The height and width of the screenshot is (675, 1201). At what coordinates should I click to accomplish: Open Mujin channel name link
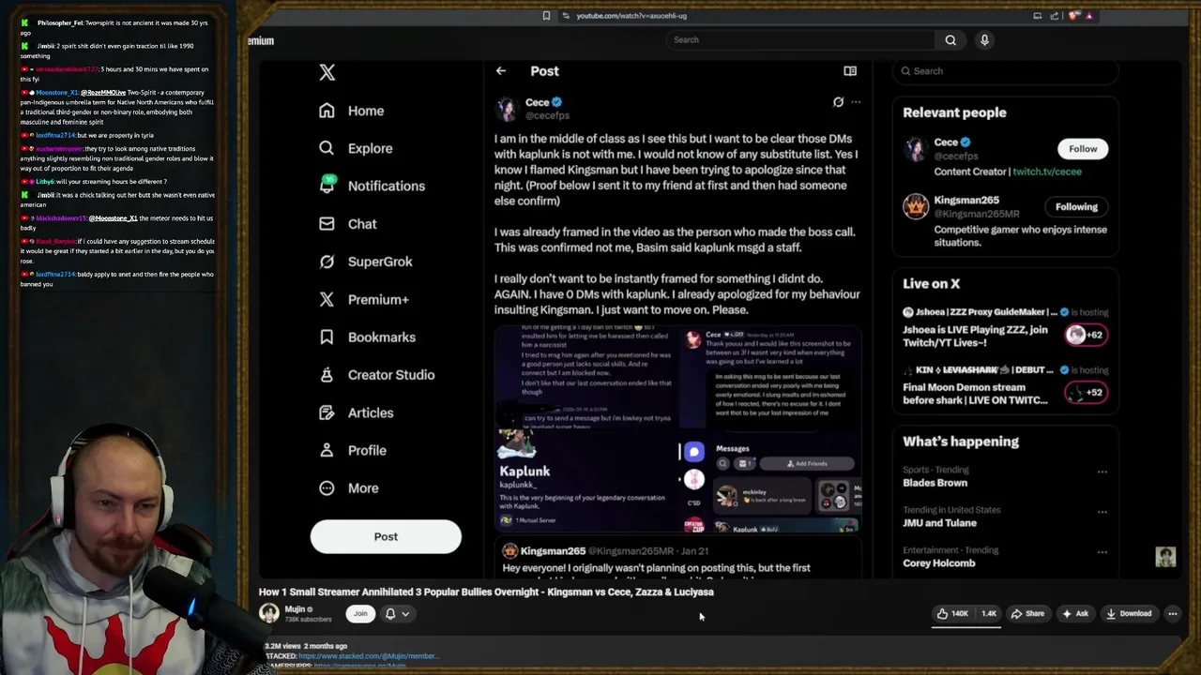coord(295,609)
